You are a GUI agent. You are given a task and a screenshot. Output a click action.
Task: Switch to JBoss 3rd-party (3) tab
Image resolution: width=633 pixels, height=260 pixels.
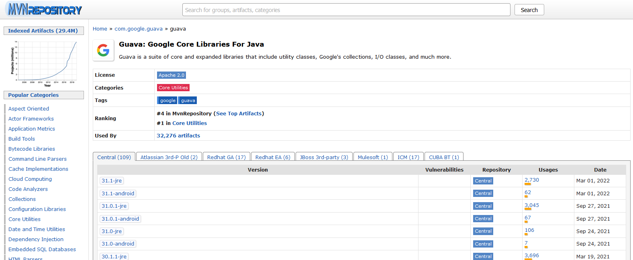(x=324, y=157)
